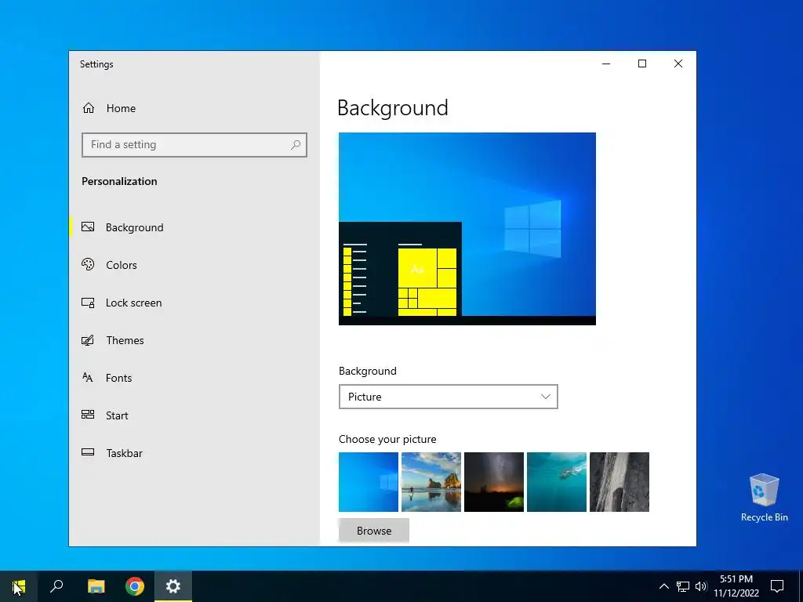Choose the underwater swimmer wallpaper thumbnail
This screenshot has width=803, height=602.
[x=557, y=482]
